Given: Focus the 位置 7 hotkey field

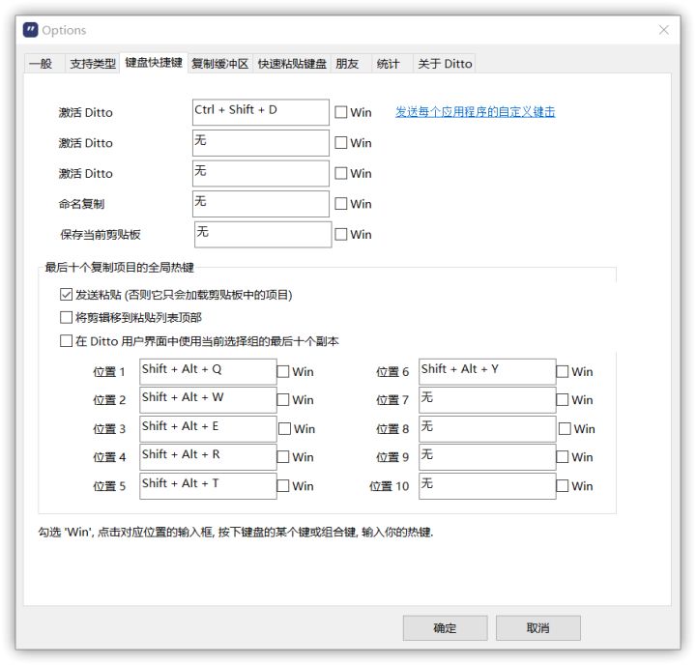Looking at the screenshot, I should (487, 400).
